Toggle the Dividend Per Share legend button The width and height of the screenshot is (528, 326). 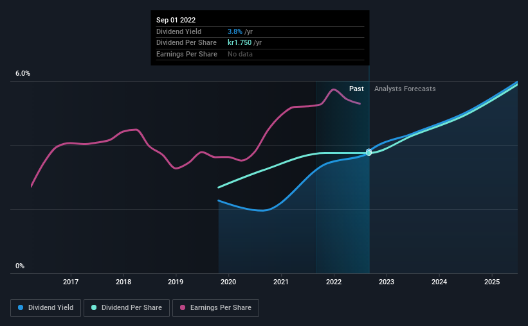pos(127,308)
